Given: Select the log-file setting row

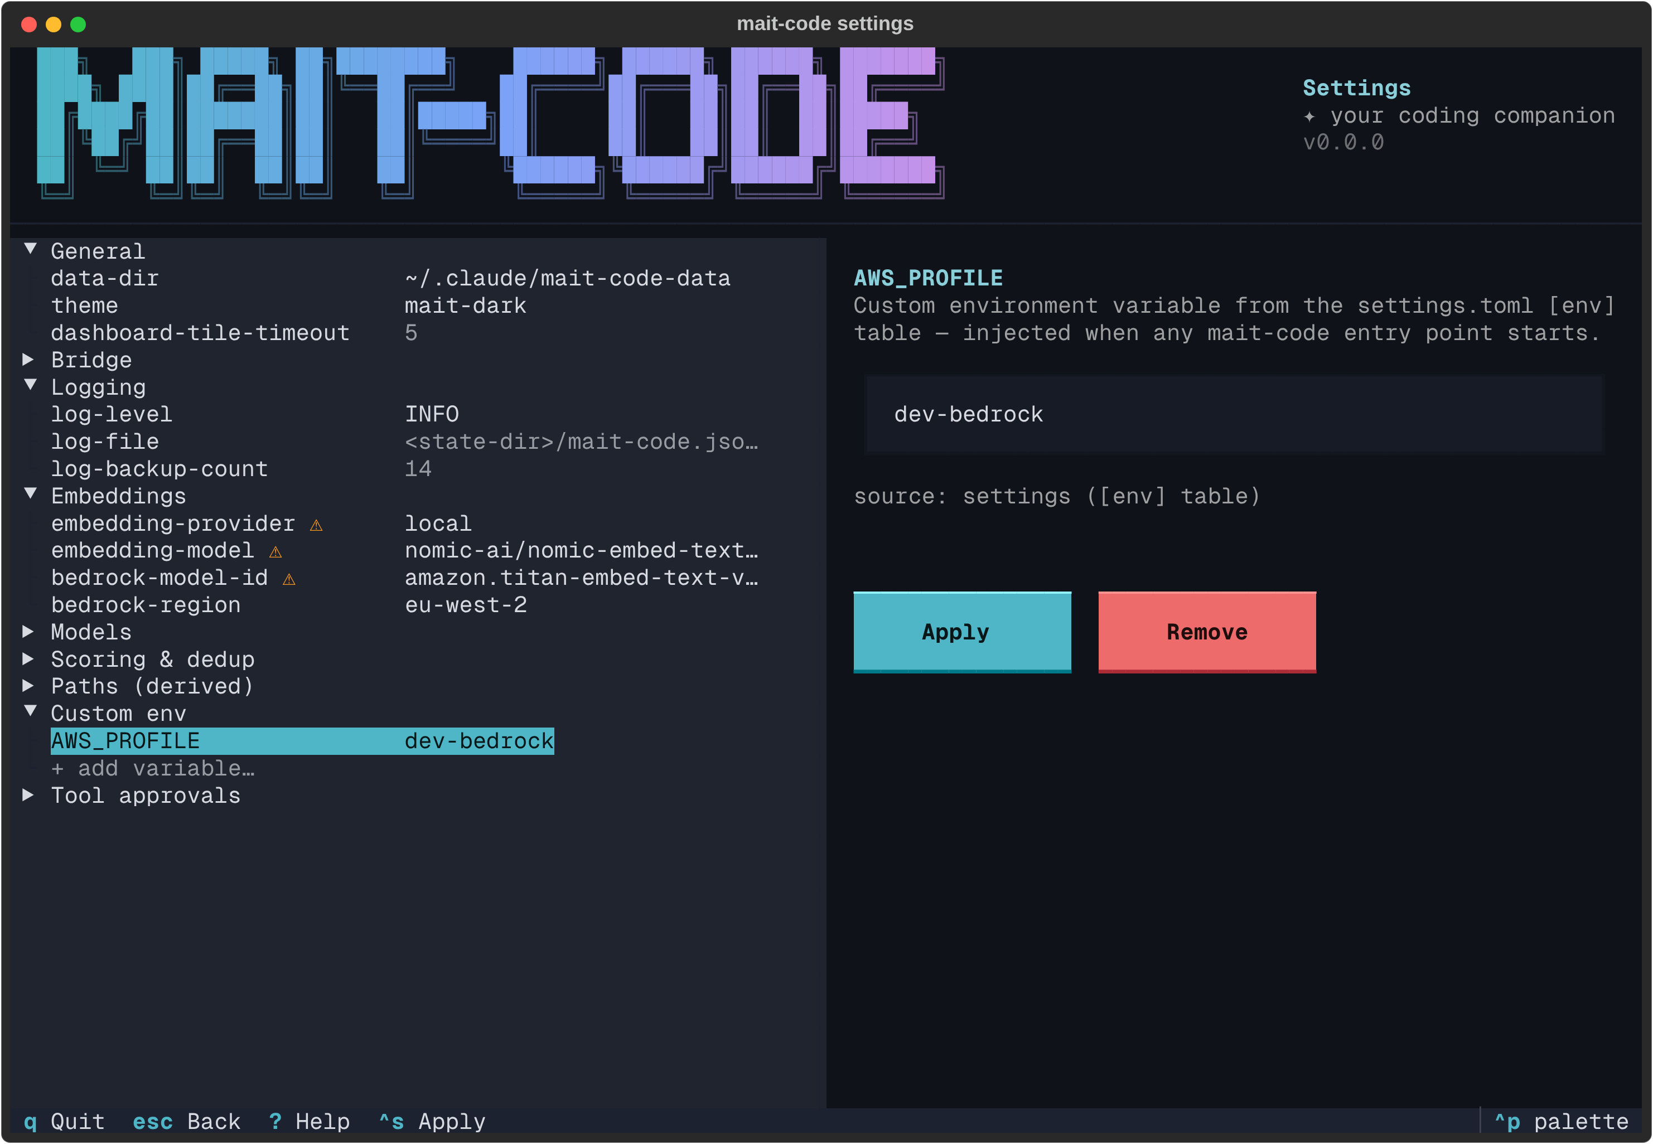Looking at the screenshot, I should pyautogui.click(x=404, y=442).
